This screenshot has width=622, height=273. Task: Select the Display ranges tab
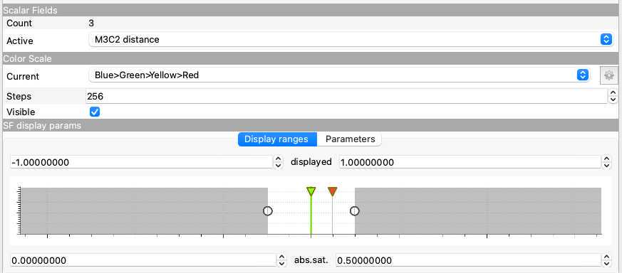277,139
